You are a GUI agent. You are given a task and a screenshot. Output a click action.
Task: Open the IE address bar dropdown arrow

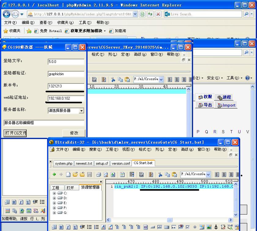click(135, 14)
